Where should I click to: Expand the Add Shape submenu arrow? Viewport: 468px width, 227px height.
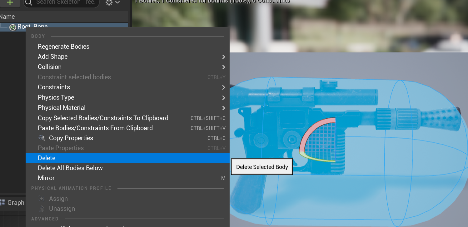(x=224, y=57)
